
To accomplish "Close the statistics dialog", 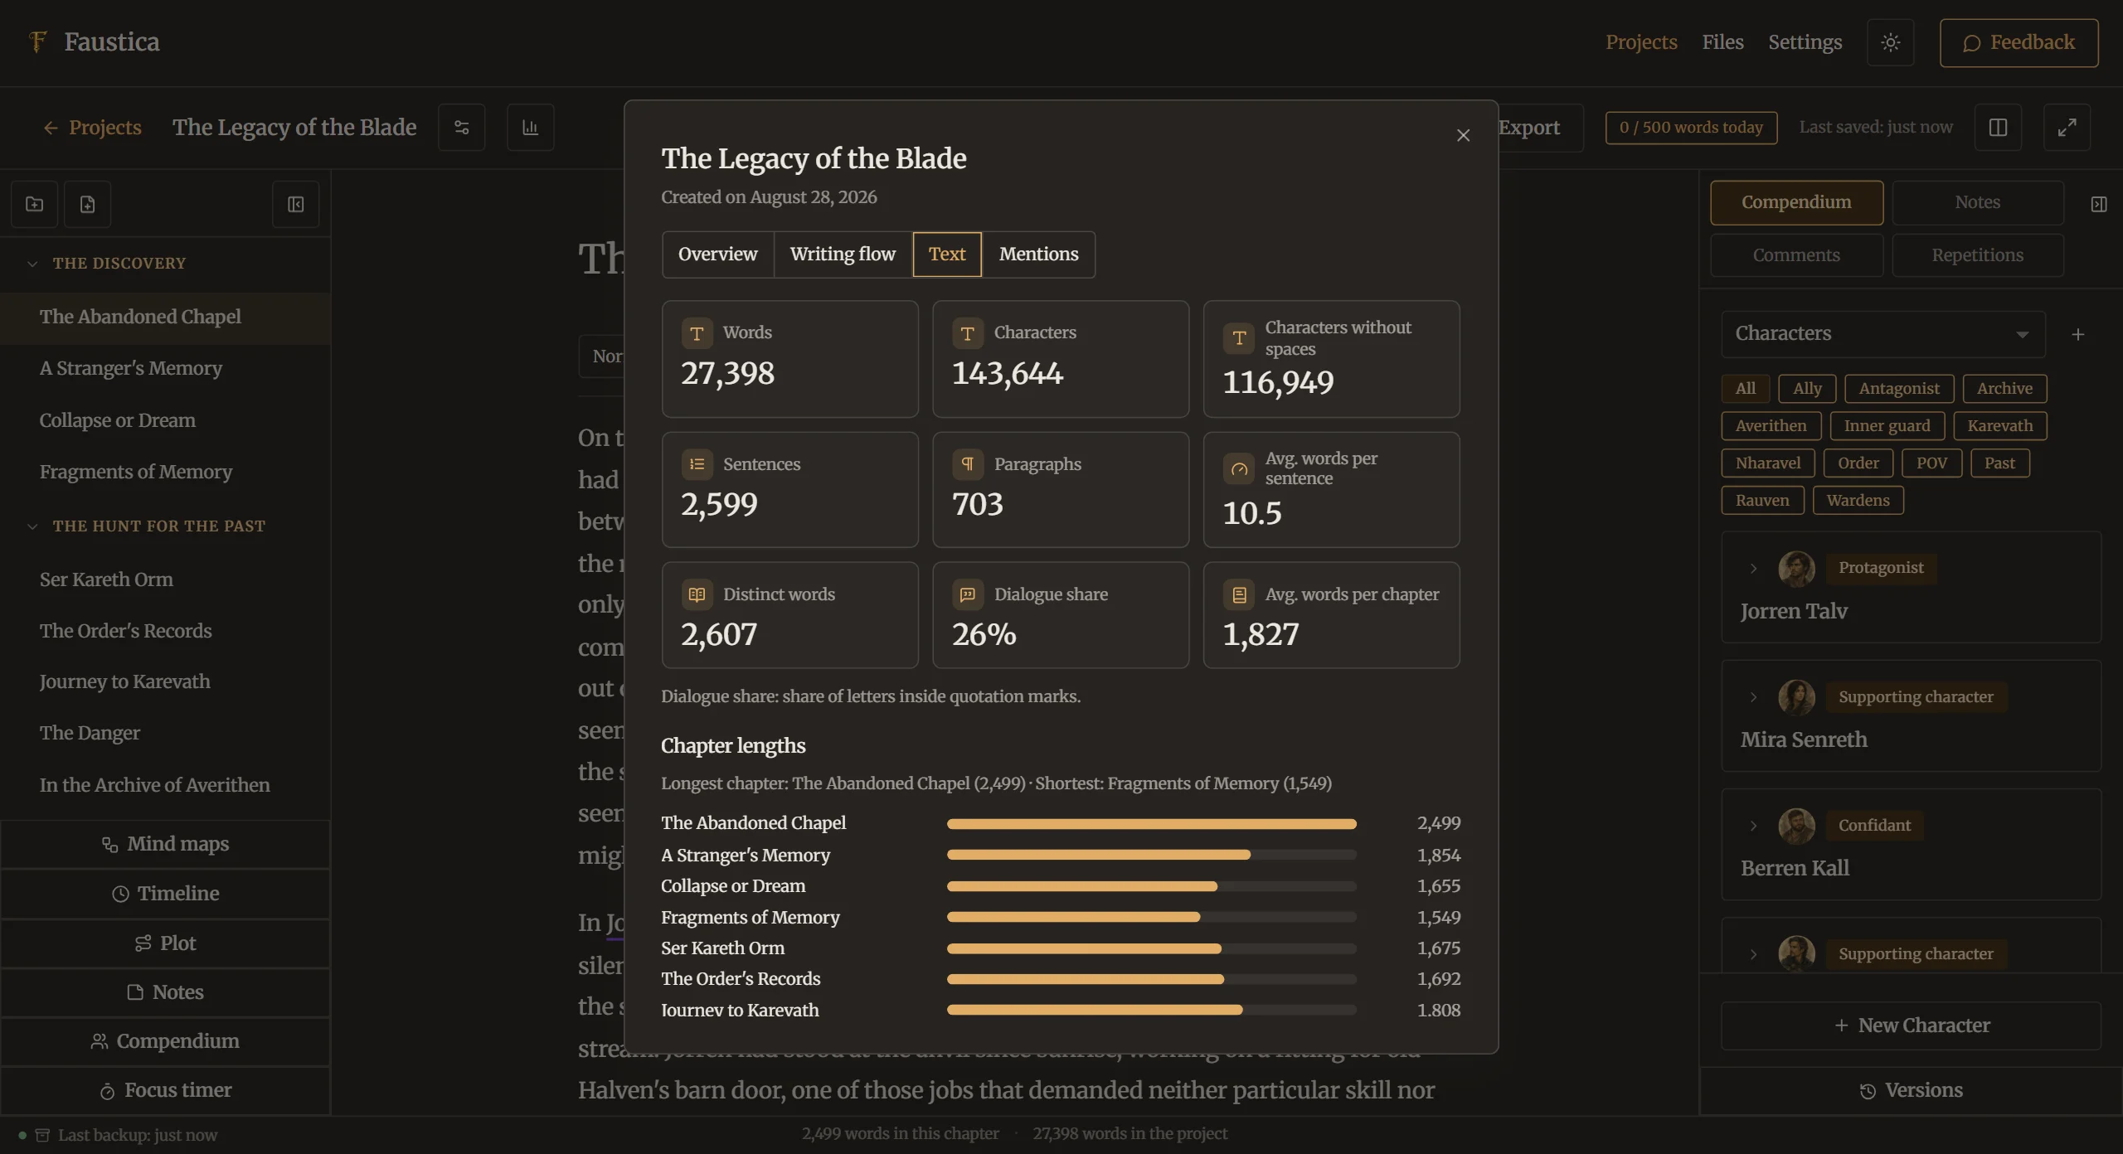I will click(x=1463, y=135).
